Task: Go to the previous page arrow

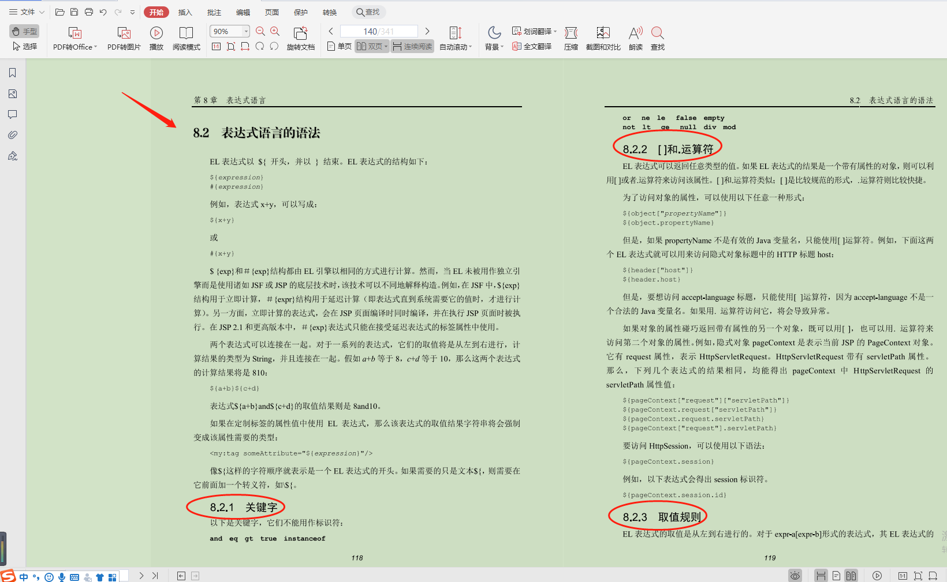Action: coord(331,31)
